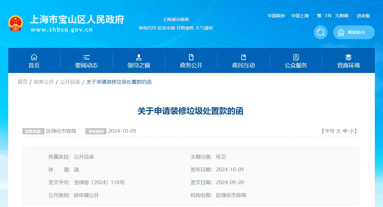Image resolution: width=383 pixels, height=207 pixels.
Task: Enable 无障碍 accessibility mode
Action: pyautogui.click(x=342, y=16)
